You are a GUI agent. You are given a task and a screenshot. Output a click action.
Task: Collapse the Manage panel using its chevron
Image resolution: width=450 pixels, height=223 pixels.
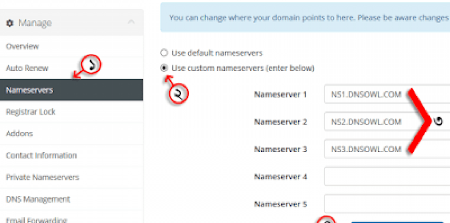(x=131, y=22)
